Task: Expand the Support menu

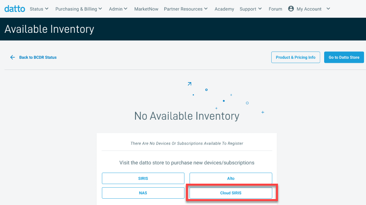Action: [251, 9]
